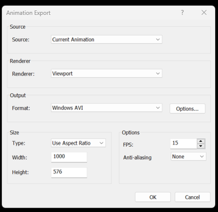Viewport: 218px width, 212px height.
Task: Click the Height input field
Action: coord(69,172)
